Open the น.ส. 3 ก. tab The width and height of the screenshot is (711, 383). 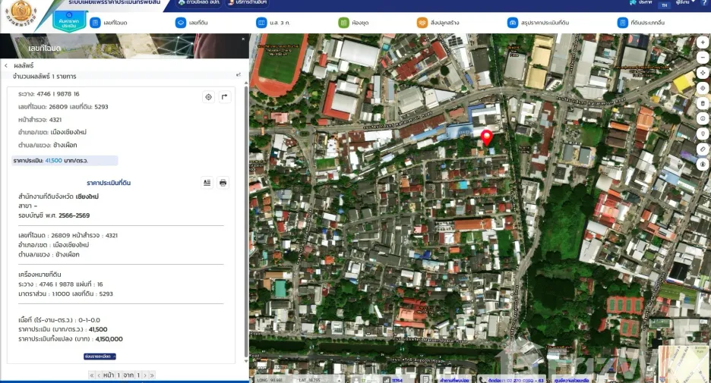pos(273,23)
